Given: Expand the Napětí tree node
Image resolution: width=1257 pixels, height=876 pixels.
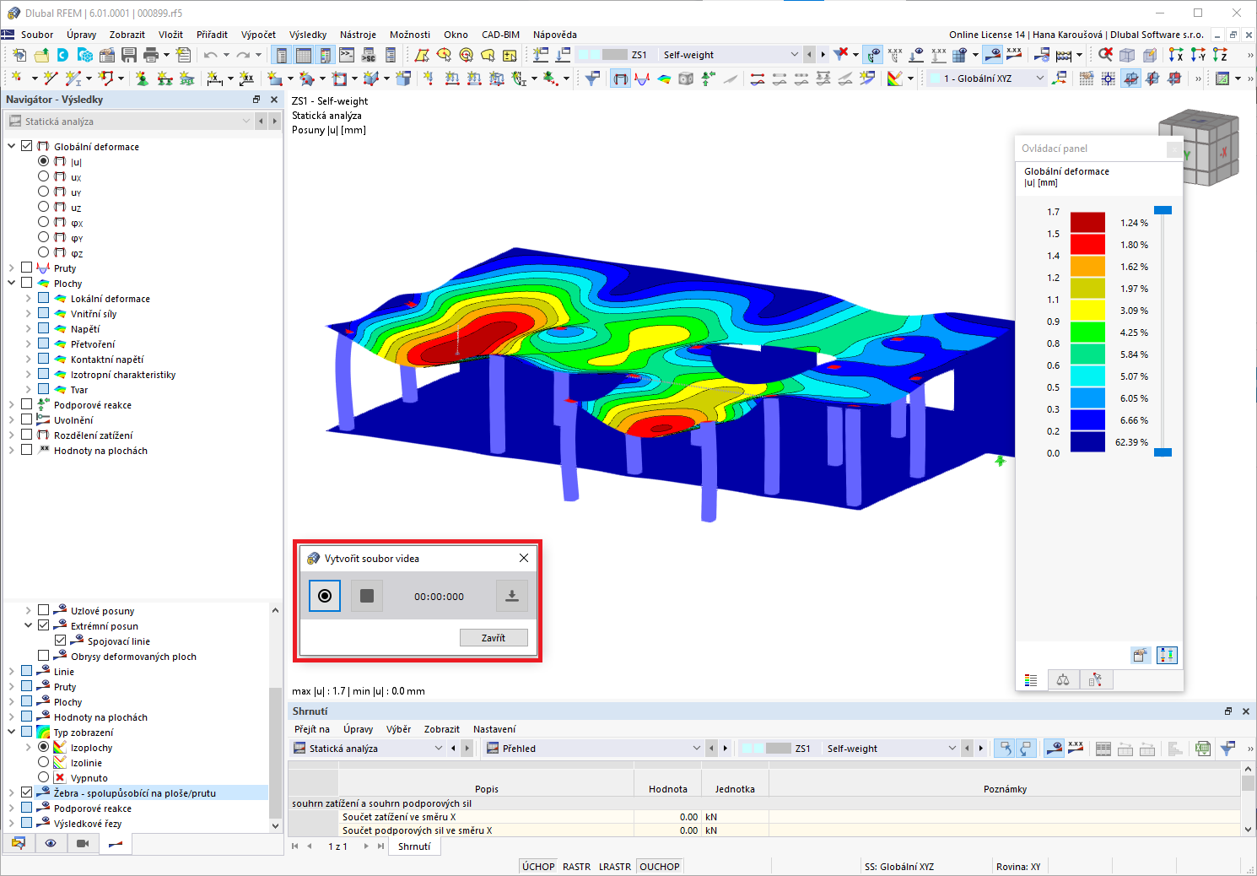Looking at the screenshot, I should coord(29,328).
